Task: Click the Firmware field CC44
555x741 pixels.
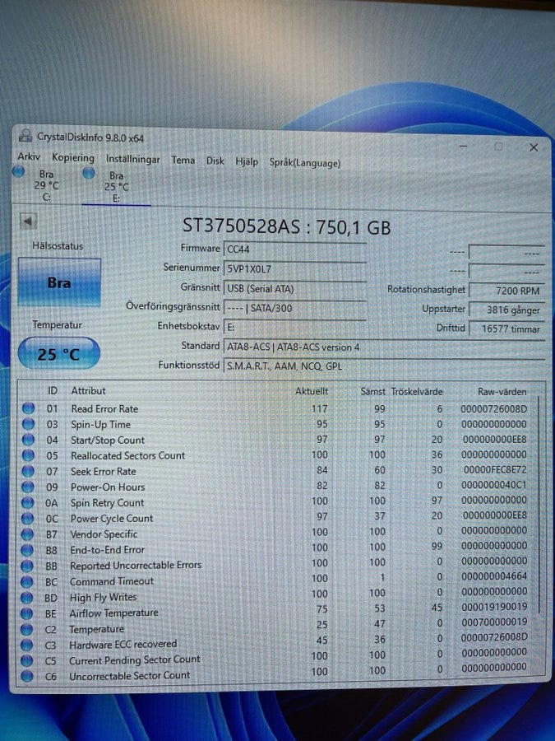Action: click(295, 249)
